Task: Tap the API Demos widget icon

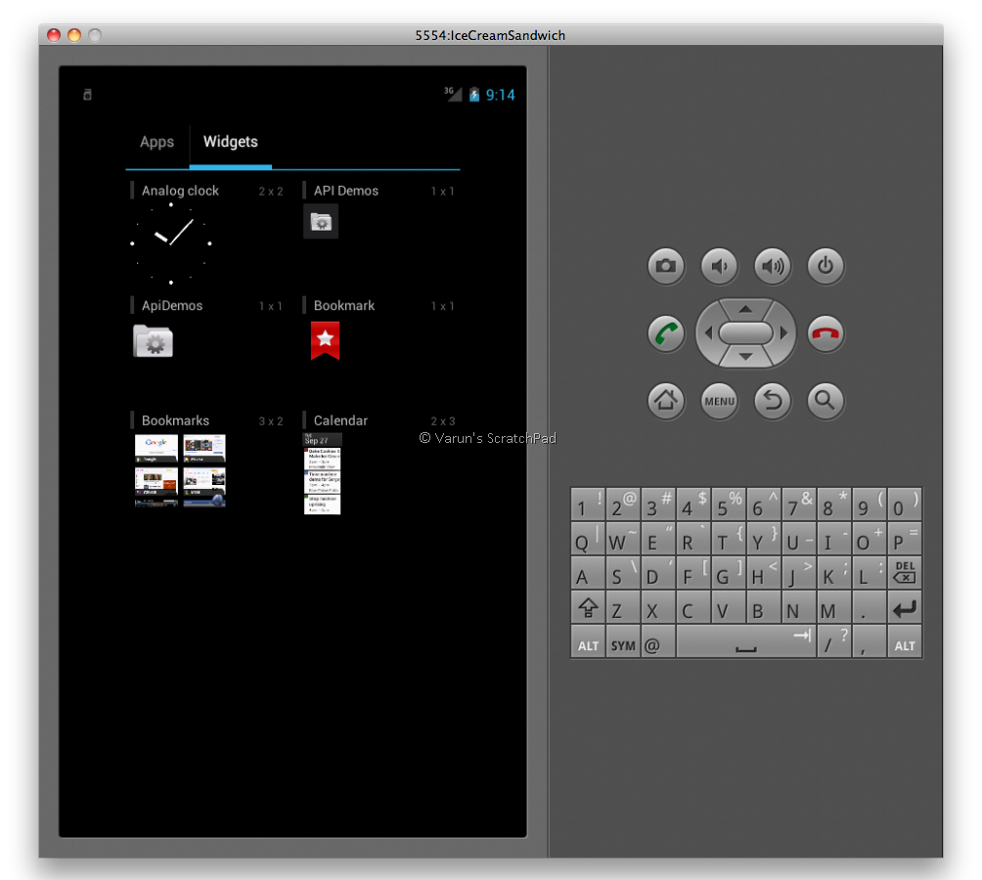Action: pyautogui.click(x=321, y=222)
